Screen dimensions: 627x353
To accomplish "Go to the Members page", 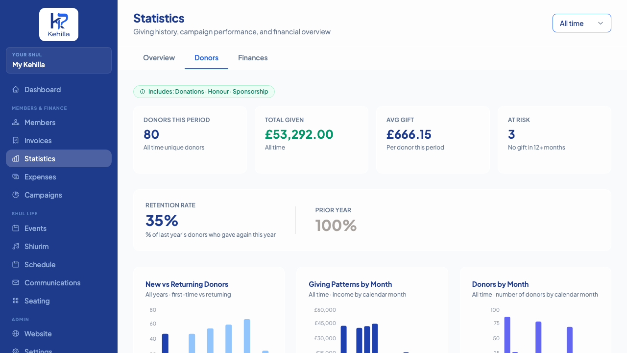I will [x=59, y=123].
